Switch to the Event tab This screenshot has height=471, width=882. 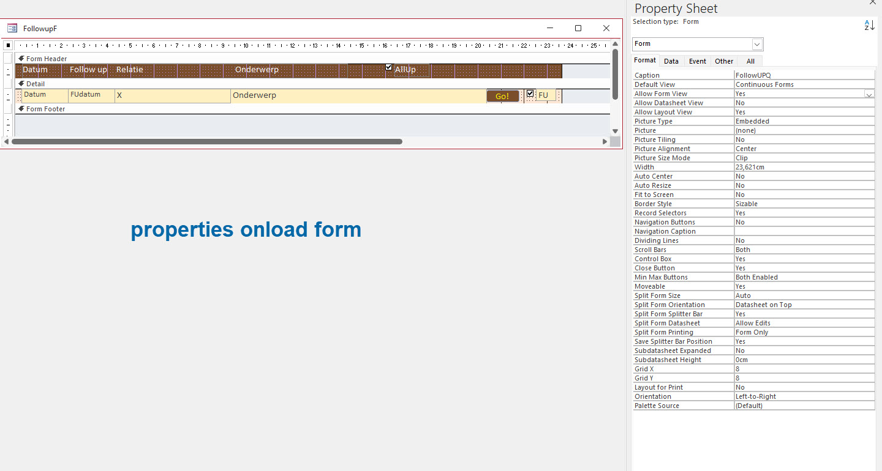pyautogui.click(x=697, y=61)
